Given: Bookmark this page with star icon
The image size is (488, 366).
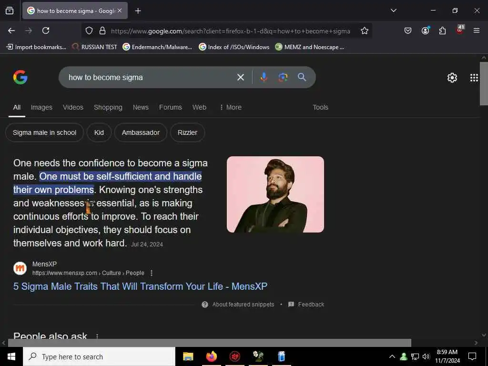Looking at the screenshot, I should [x=365, y=30].
